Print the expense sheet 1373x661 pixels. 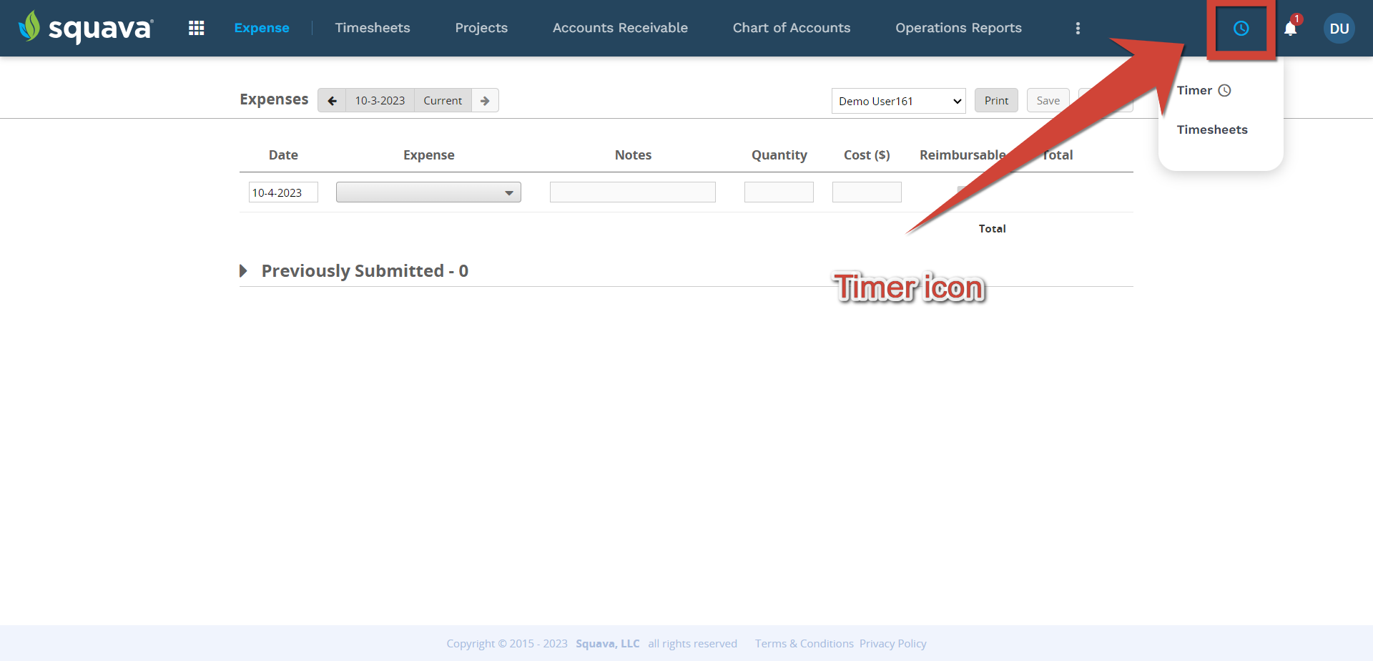[x=996, y=100]
